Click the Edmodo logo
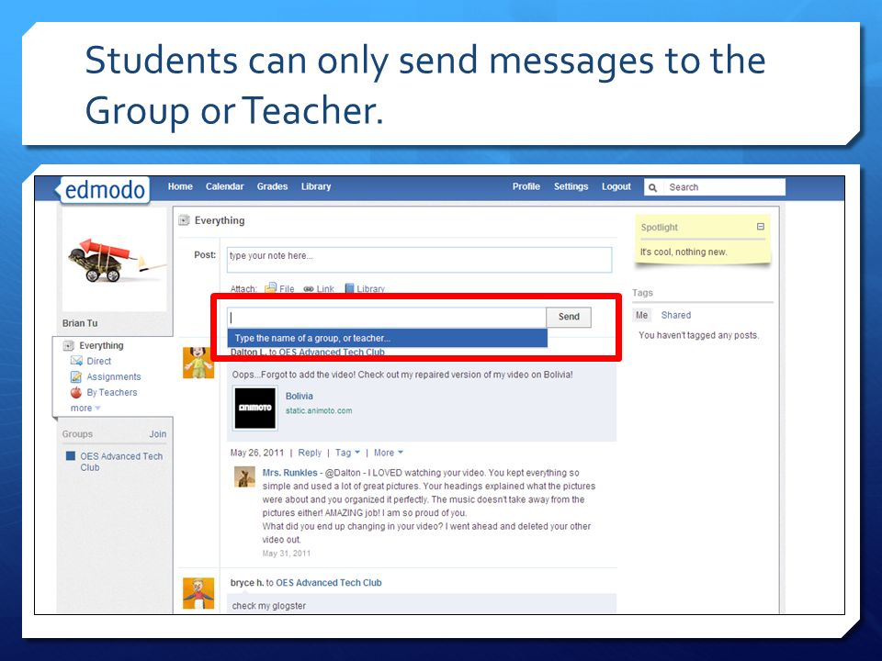This screenshot has width=882, height=661. pos(104,190)
